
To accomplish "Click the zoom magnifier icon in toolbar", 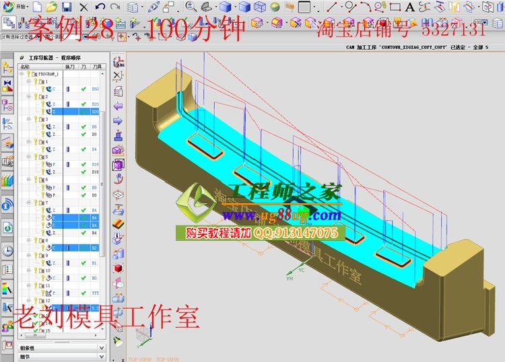I will pyautogui.click(x=191, y=7).
